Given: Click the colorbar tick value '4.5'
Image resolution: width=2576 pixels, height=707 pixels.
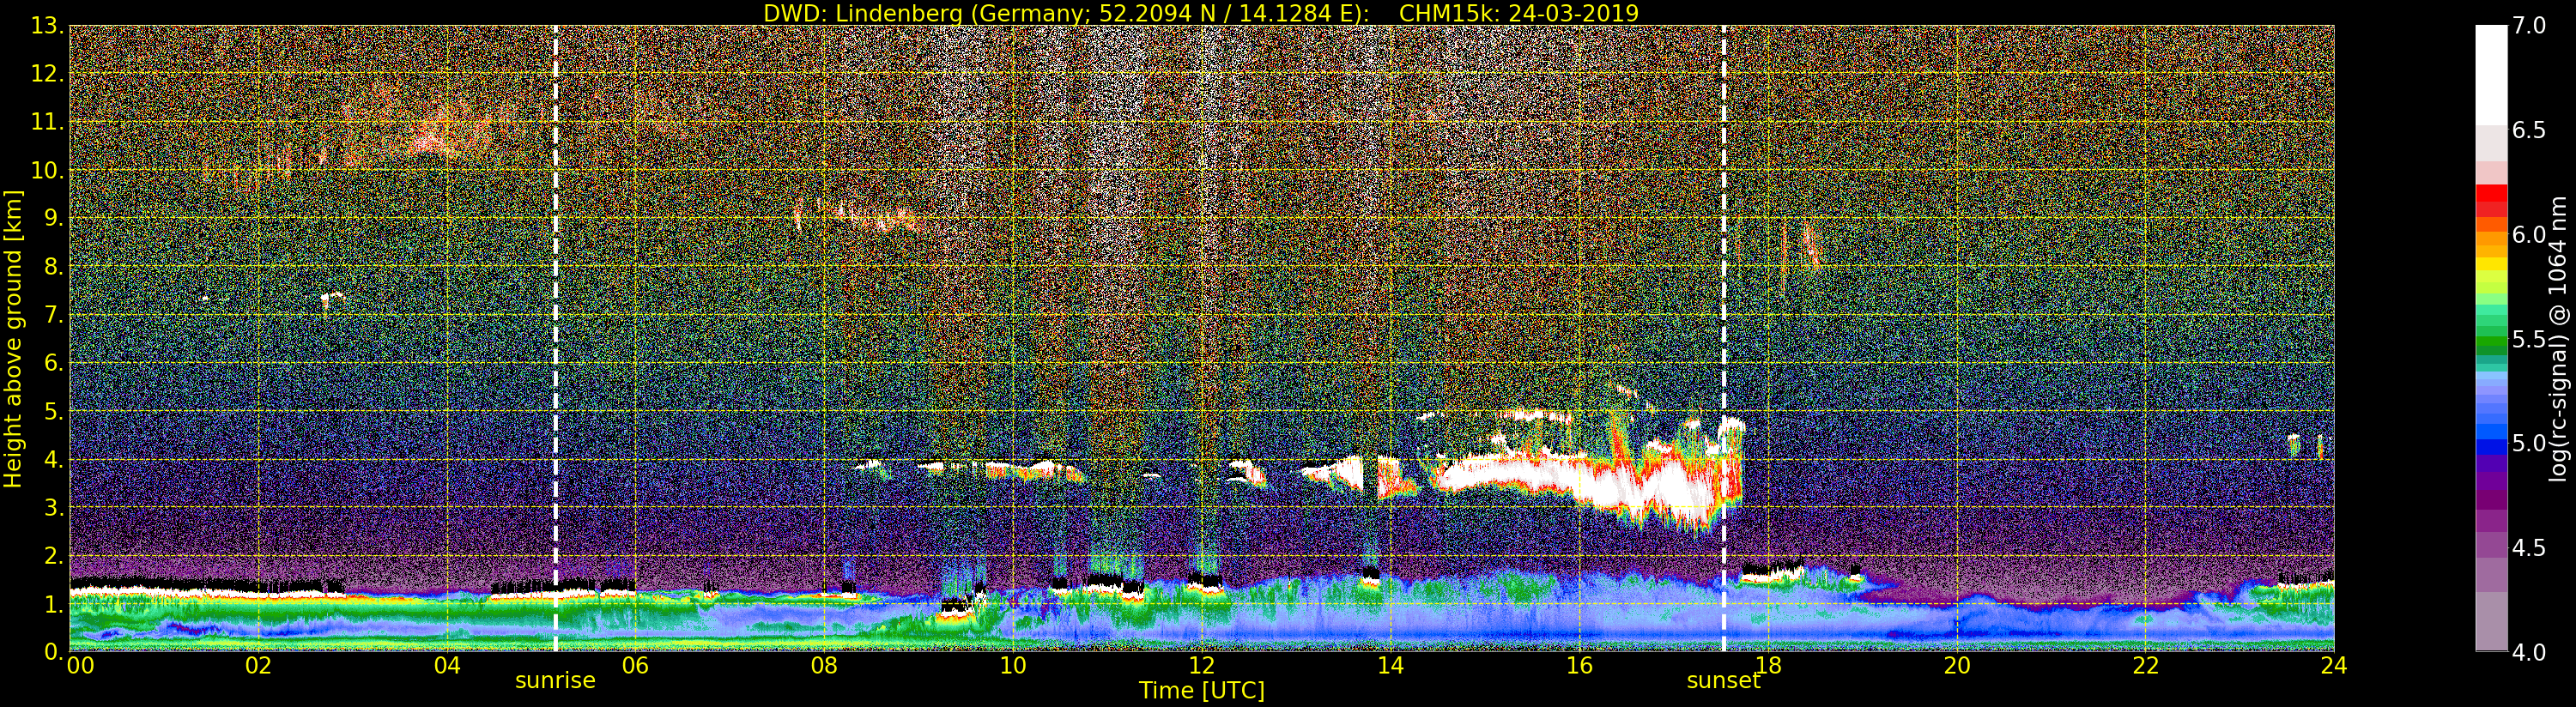Looking at the screenshot, I should pos(2529,548).
